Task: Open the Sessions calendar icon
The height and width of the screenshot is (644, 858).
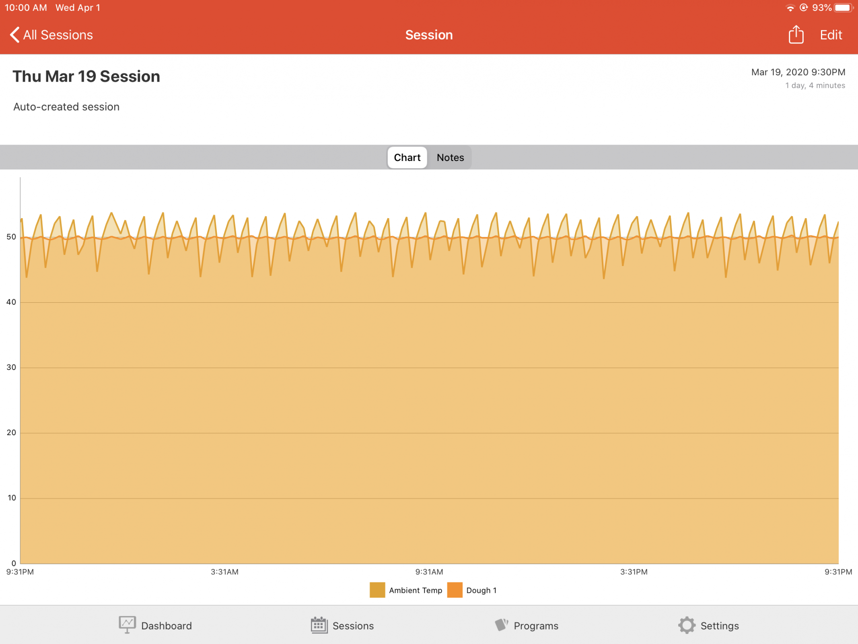Action: [x=319, y=625]
